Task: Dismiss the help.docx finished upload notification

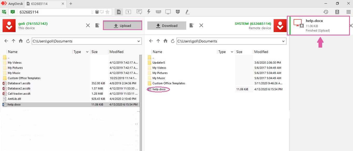Action: pyautogui.click(x=351, y=26)
